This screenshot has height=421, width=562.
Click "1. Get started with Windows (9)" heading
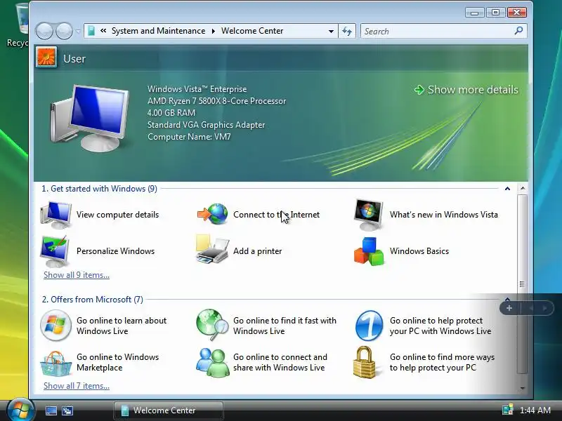(x=99, y=189)
